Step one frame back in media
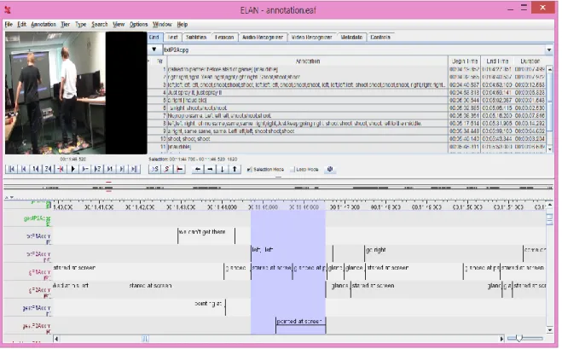The height and width of the screenshot is (349, 562). [x=48, y=169]
